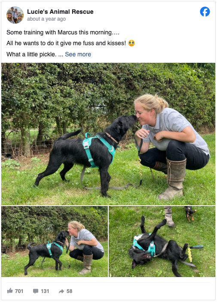
Task: View the 58 shares count
Action: [70, 291]
